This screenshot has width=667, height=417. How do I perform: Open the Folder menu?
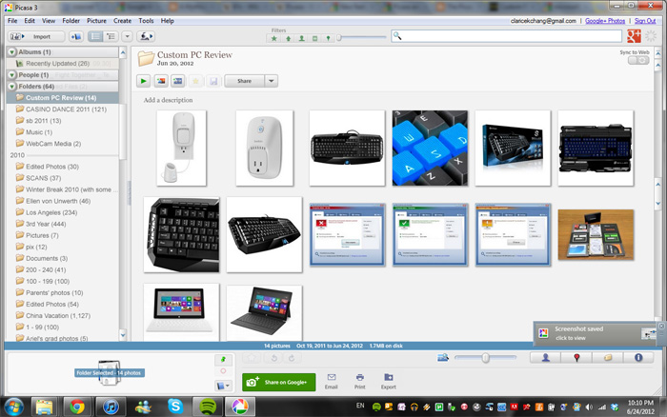(71, 20)
